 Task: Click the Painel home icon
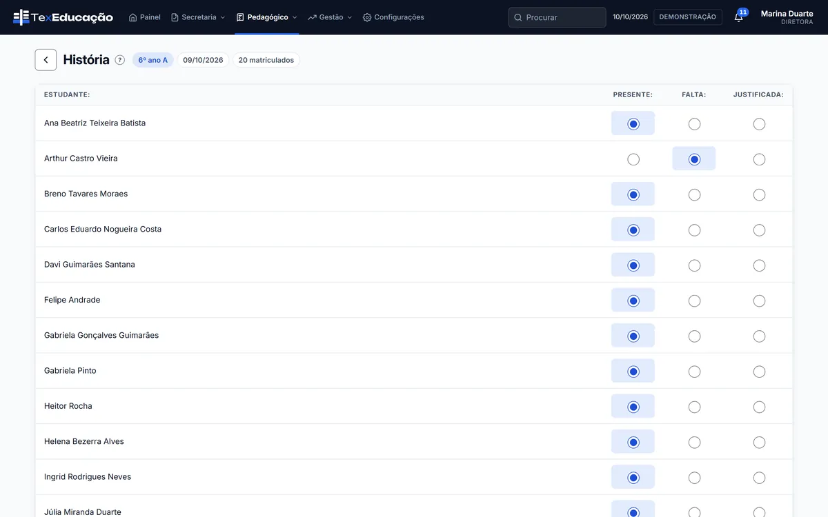[133, 17]
